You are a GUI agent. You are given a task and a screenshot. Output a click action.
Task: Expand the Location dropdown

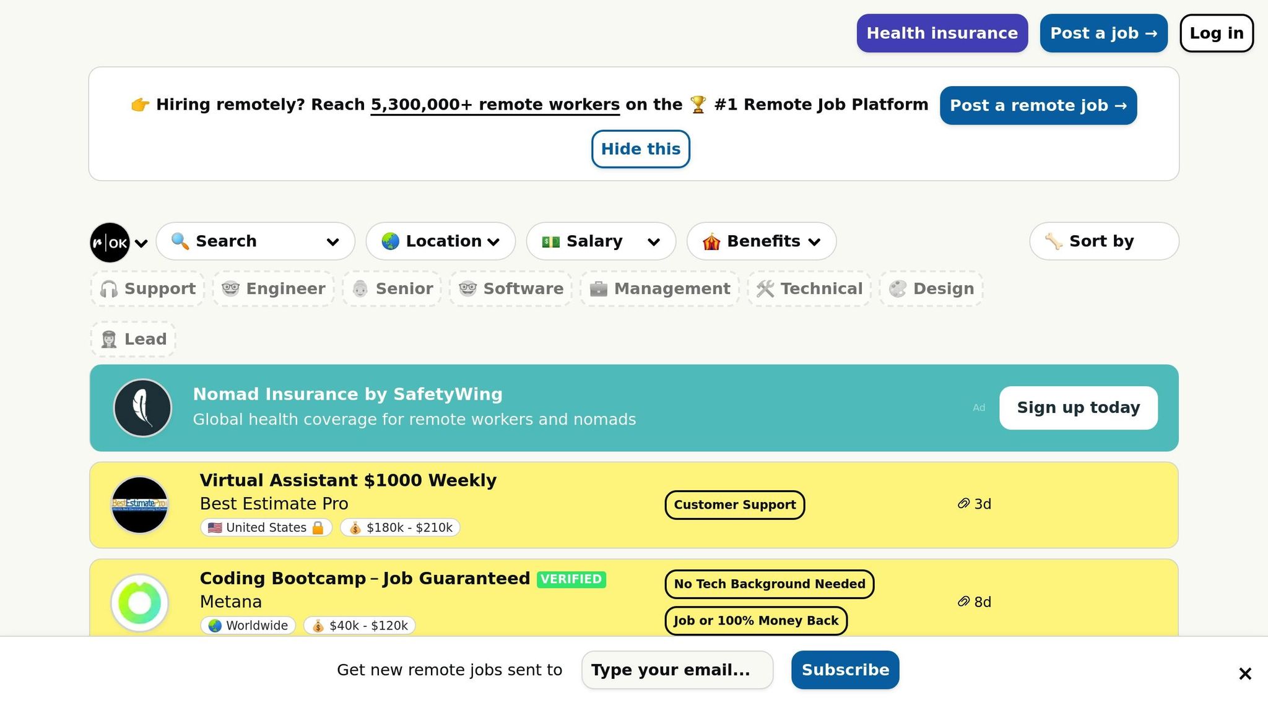pos(440,241)
